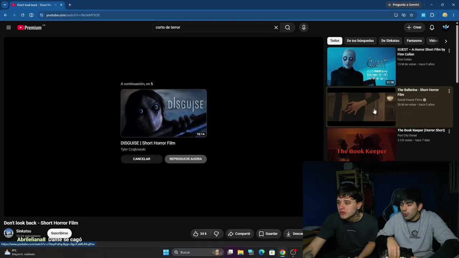The image size is (459, 258).
Task: Open The Book Keeper video thumbnail
Action: click(361, 145)
